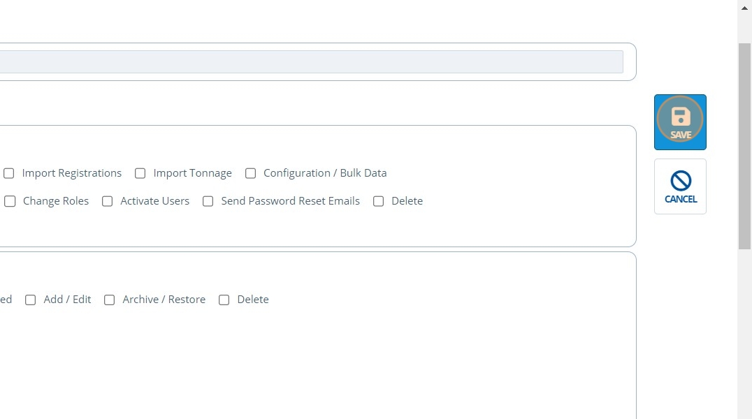
Task: Toggle the Change Roles checkbox
Action: pos(10,201)
